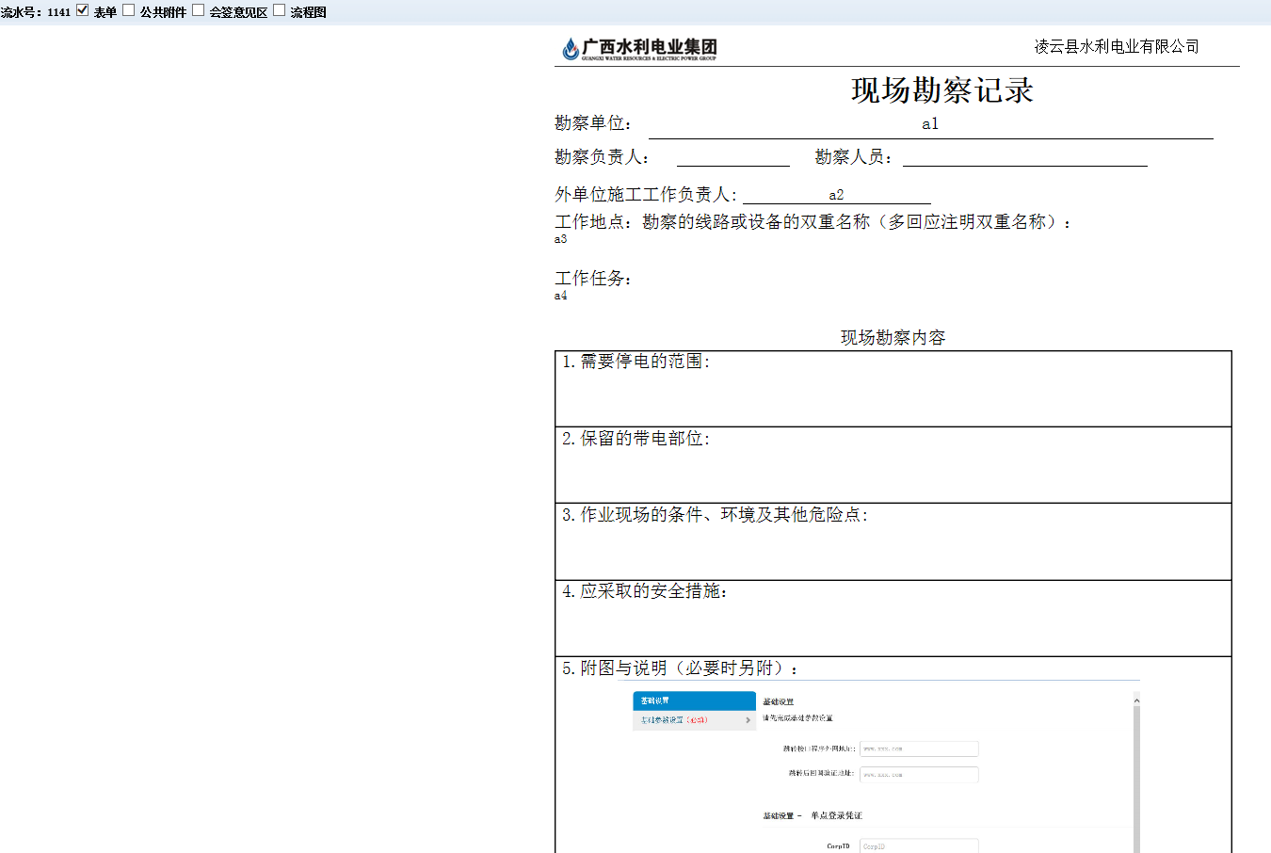Click the a3 text under 工作地点
Image resolution: width=1271 pixels, height=853 pixels.
561,239
